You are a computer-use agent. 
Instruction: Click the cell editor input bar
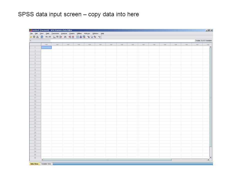(122, 40)
